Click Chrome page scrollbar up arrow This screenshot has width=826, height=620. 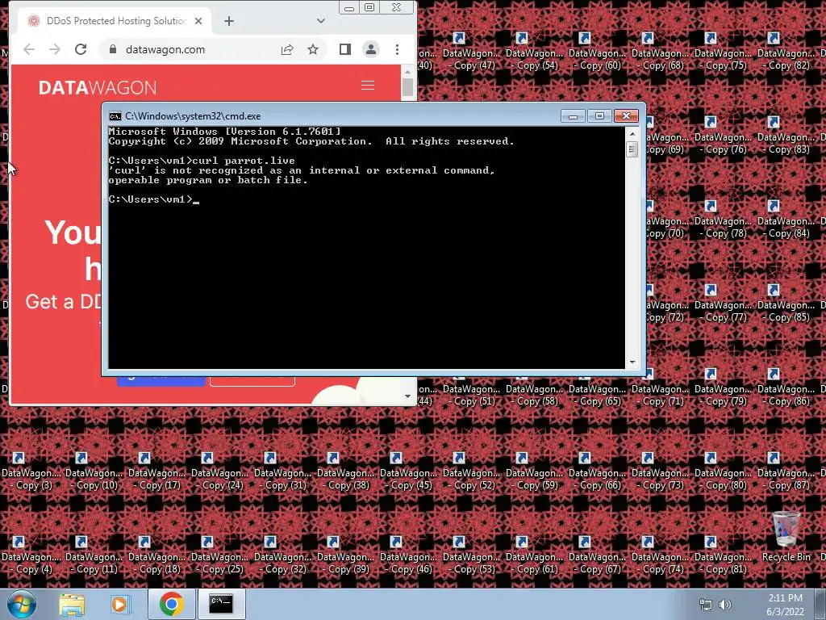tap(407, 71)
